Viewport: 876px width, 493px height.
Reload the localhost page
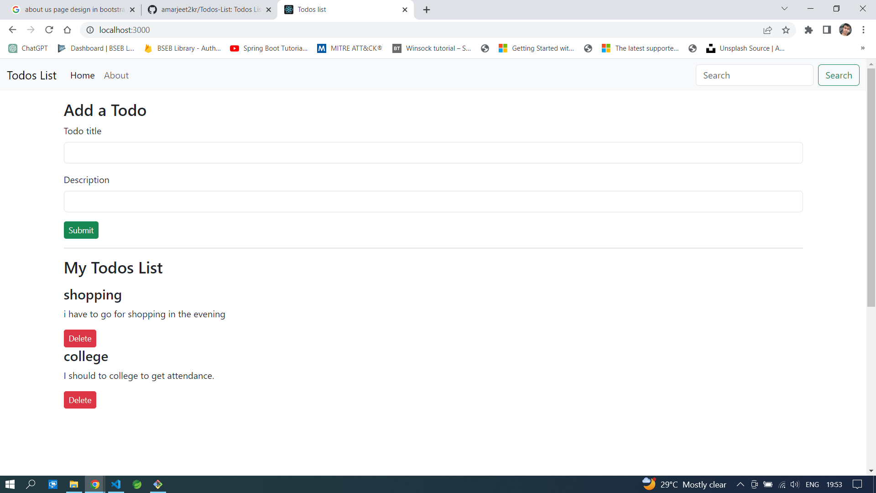point(49,30)
